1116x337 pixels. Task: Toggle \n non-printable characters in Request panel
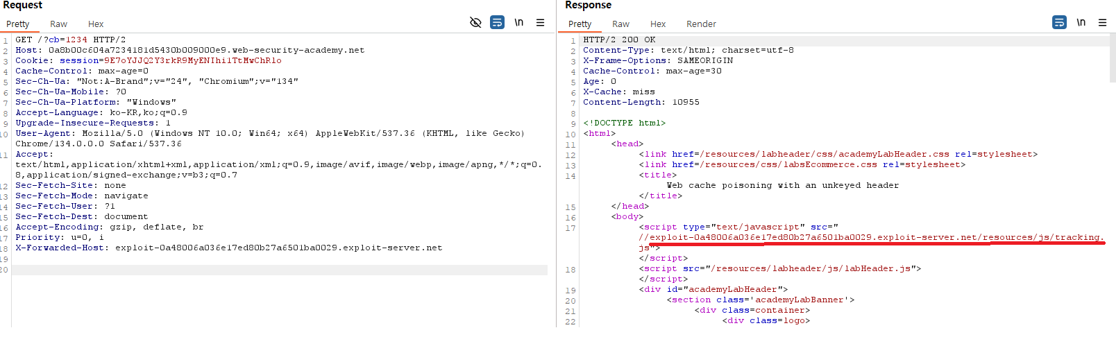click(518, 23)
